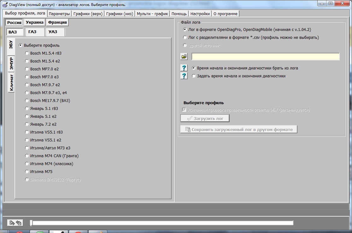
Task: Click 'Сохранить загруженный лог в другом формате'
Action: 239,129
